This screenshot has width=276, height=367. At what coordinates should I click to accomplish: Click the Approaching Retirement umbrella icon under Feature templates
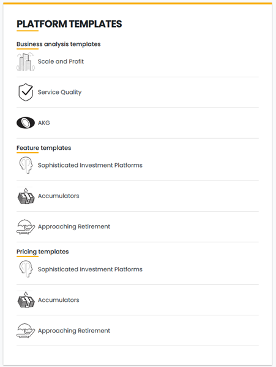26,226
